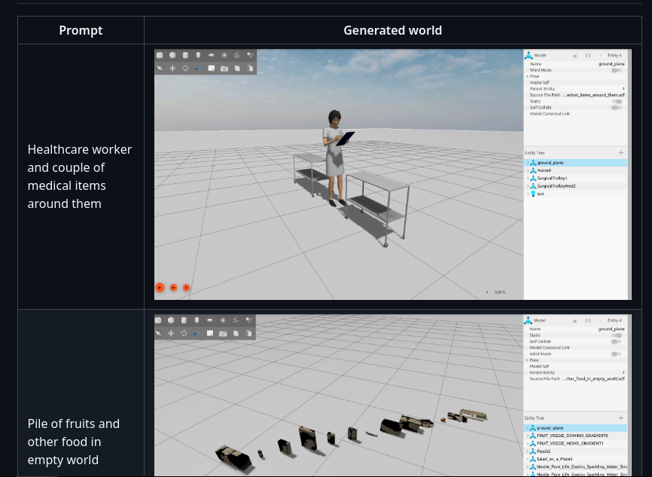
Task: Toggle Wind Mode switch in healthcare world inspector
Action: (x=617, y=70)
